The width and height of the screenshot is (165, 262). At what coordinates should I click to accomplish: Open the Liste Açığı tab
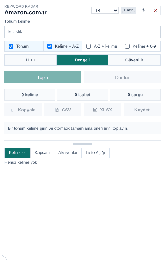96,153
